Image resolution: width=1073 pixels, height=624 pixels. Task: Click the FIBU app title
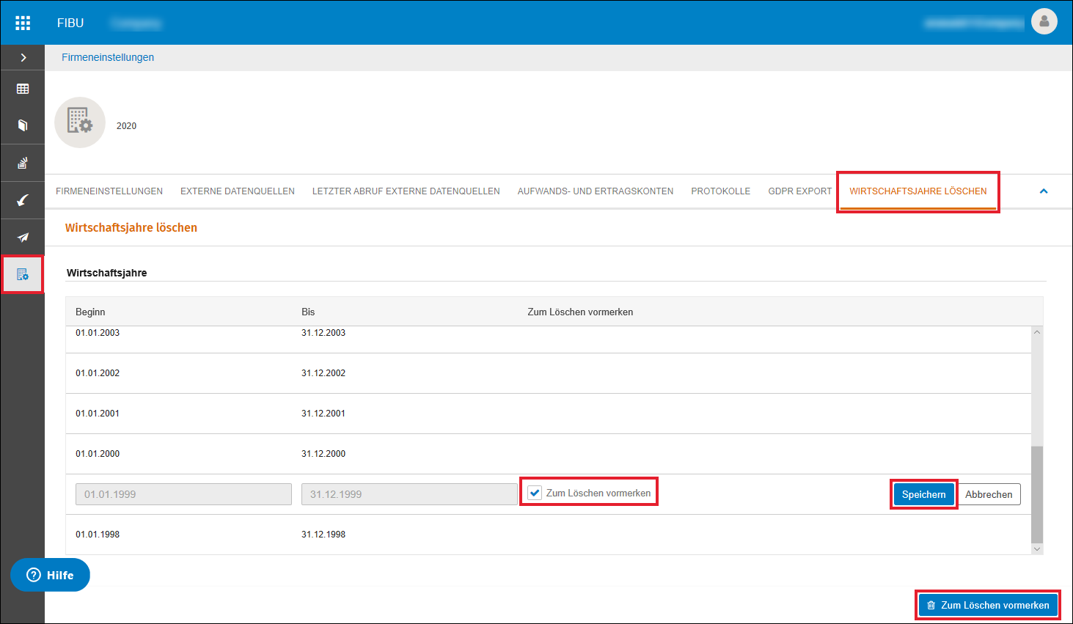click(x=70, y=23)
